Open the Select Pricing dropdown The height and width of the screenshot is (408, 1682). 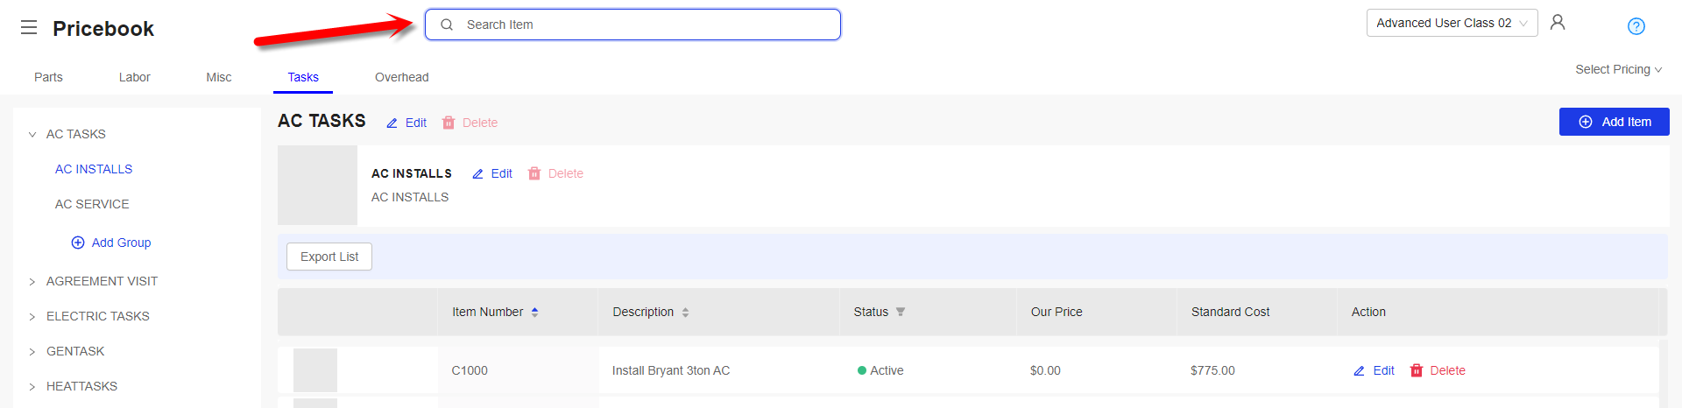[x=1618, y=69]
